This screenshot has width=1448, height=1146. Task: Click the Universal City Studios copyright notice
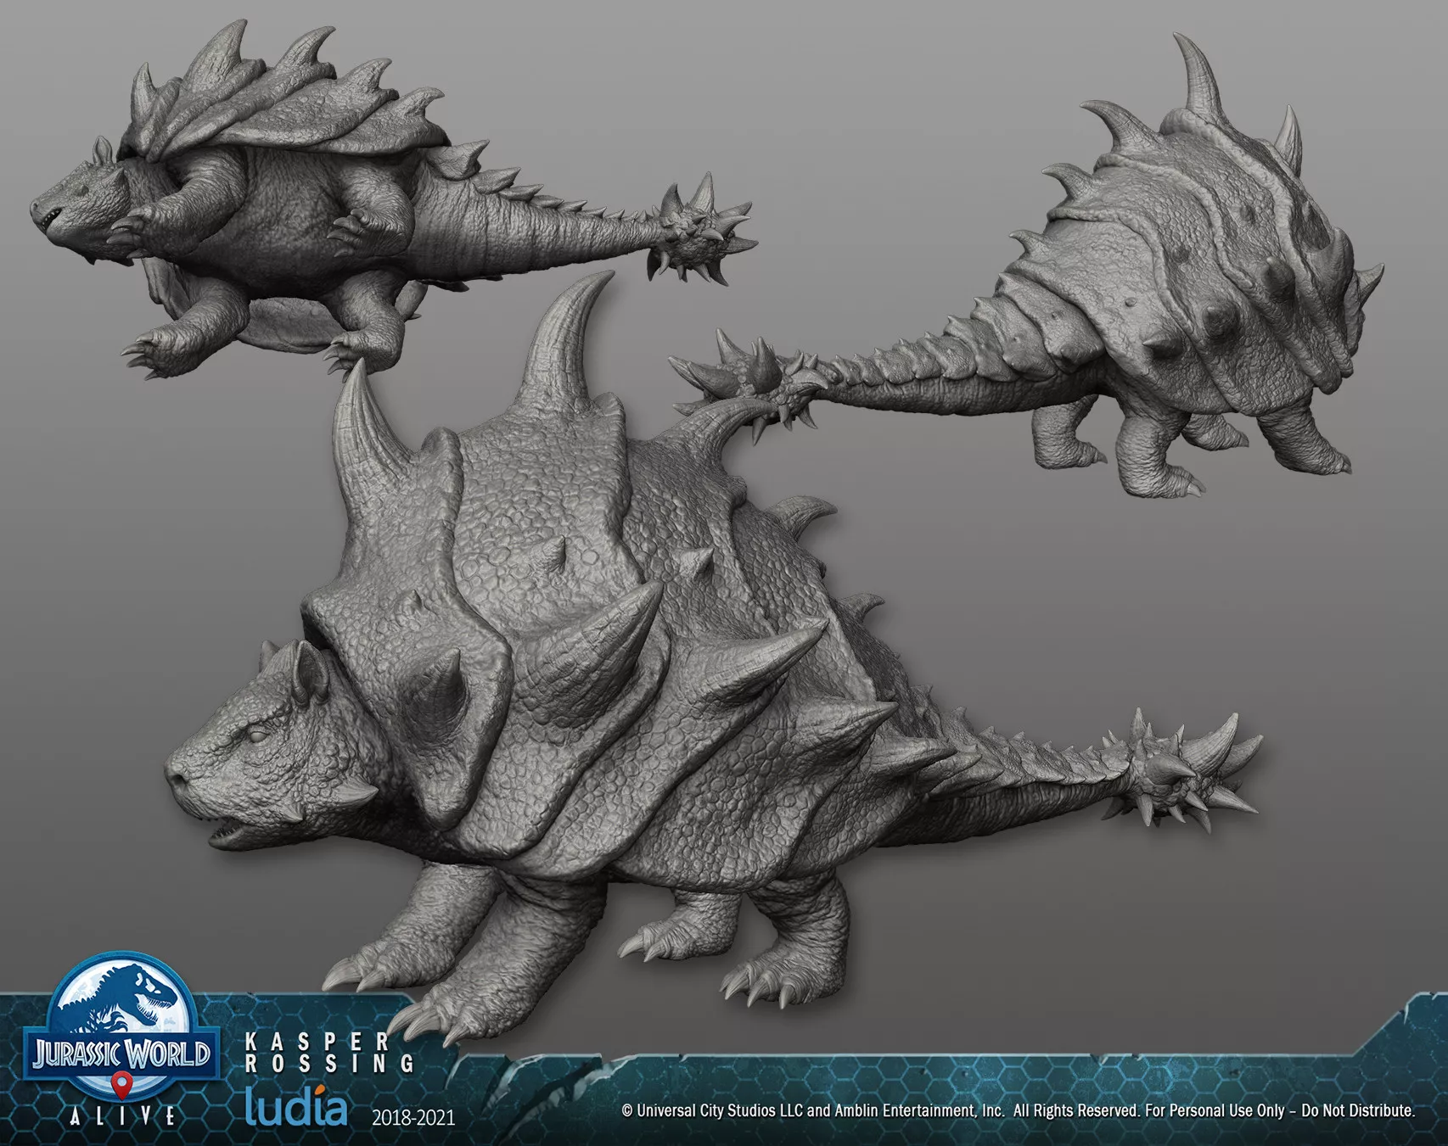1018,1110
